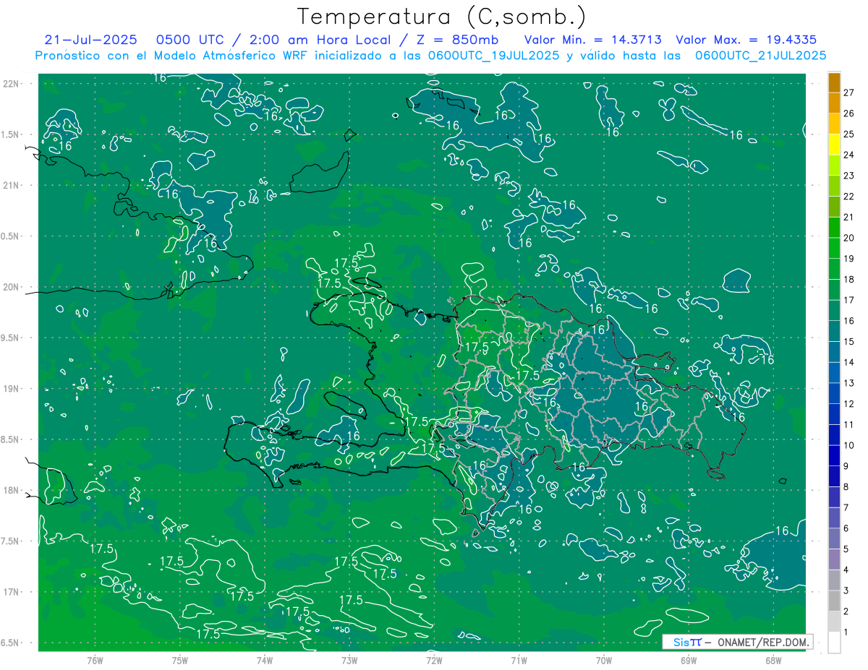Click the '20N' latitude axis label

pyautogui.click(x=12, y=287)
